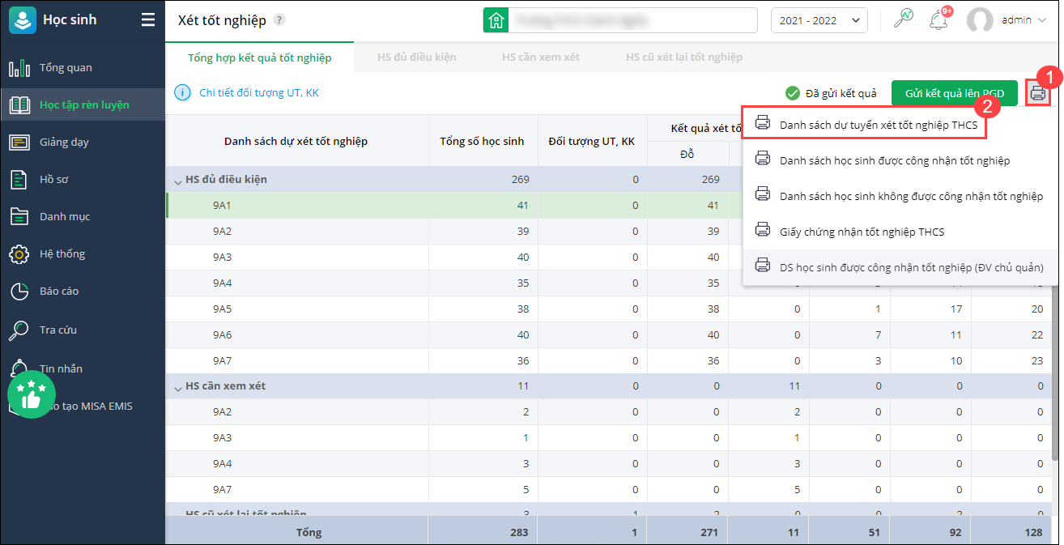Click the printer icon in the toolbar
Viewport: 1064px width, 545px height.
tap(1038, 94)
